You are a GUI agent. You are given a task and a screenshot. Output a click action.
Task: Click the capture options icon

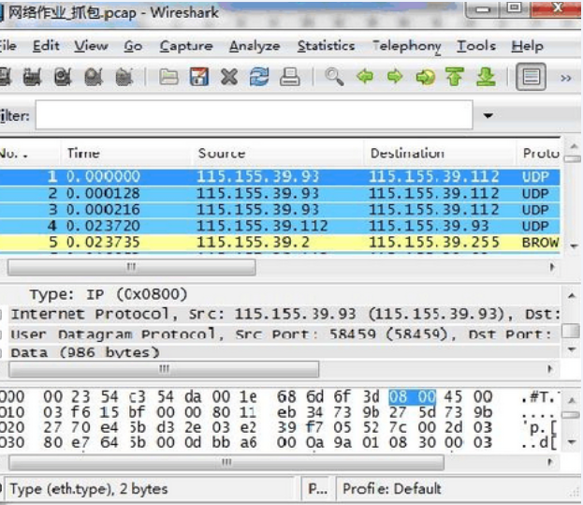pyautogui.click(x=32, y=77)
